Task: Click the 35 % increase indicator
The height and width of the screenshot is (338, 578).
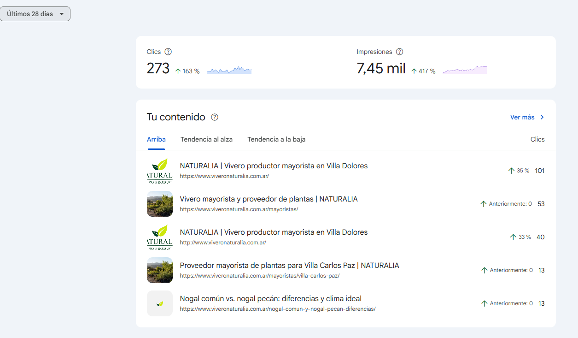Action: click(519, 171)
